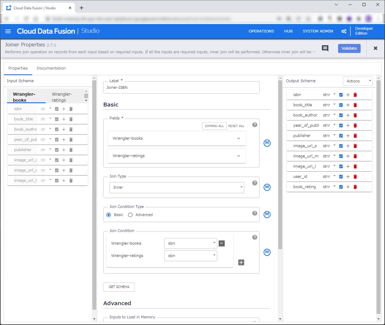Click the equals icon in Join Condition

pyautogui.click(x=222, y=243)
